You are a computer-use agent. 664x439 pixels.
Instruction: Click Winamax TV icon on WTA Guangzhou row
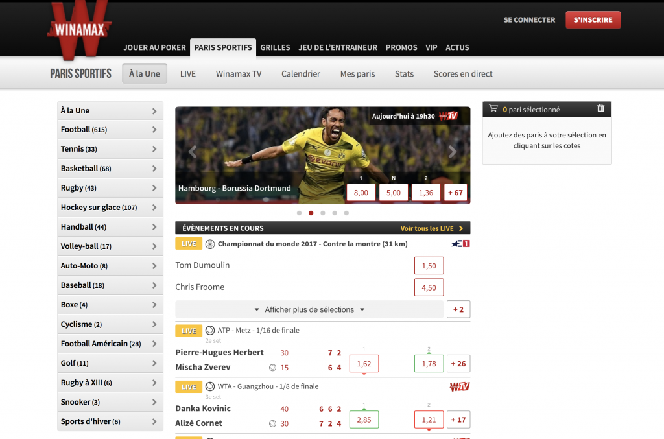(460, 386)
